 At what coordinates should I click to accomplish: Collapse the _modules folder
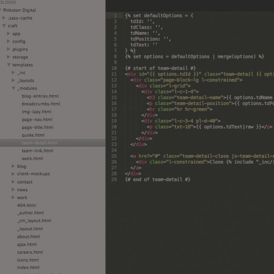click(14, 88)
